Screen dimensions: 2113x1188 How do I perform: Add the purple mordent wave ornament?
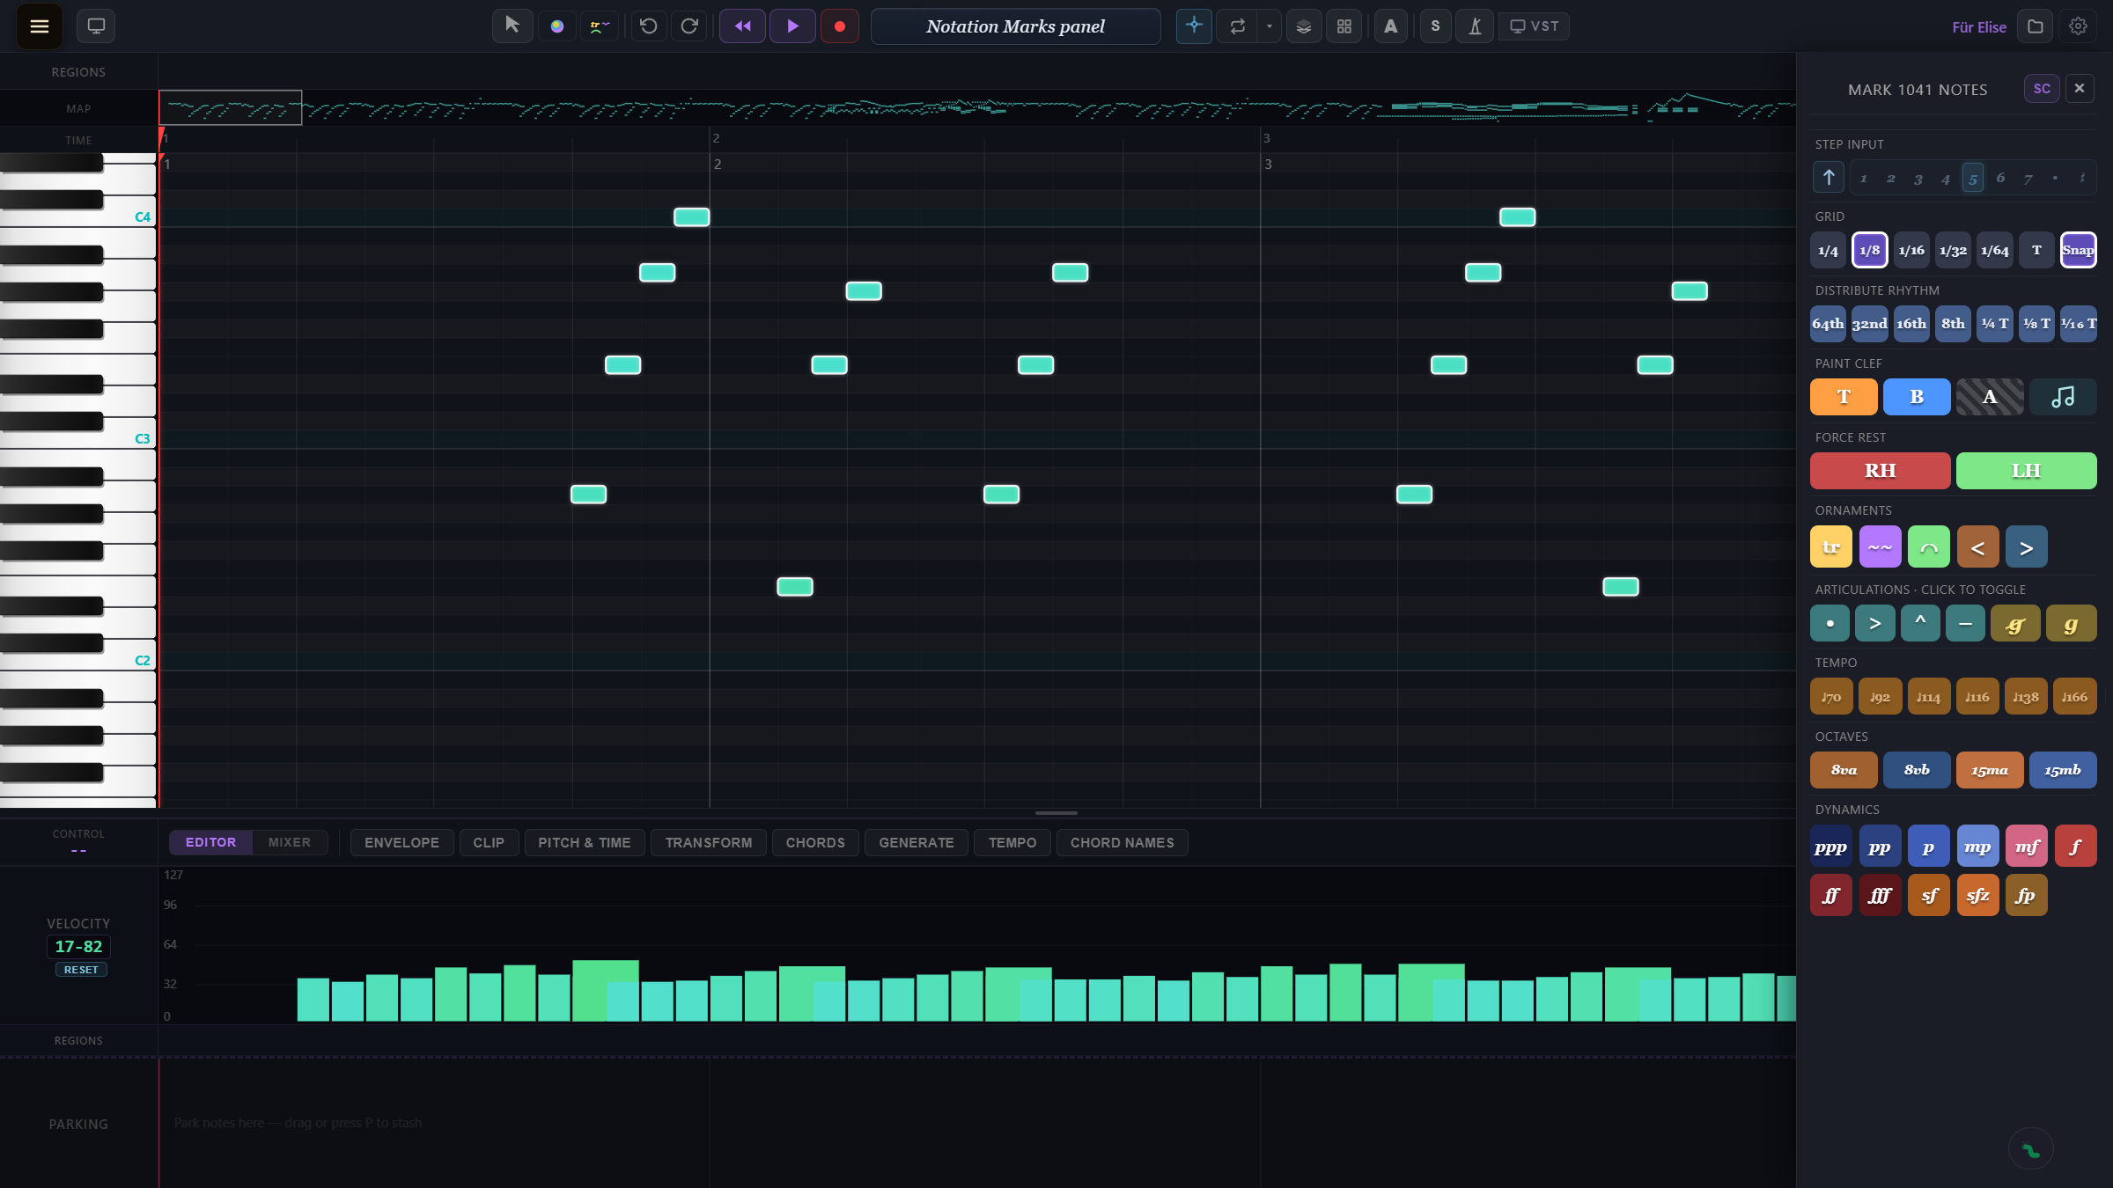pyautogui.click(x=1881, y=547)
